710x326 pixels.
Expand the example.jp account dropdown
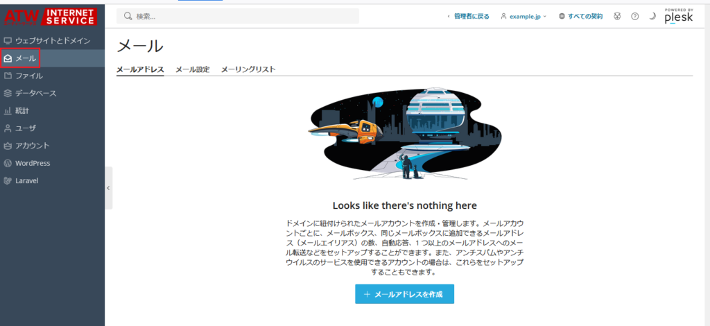[x=524, y=17]
